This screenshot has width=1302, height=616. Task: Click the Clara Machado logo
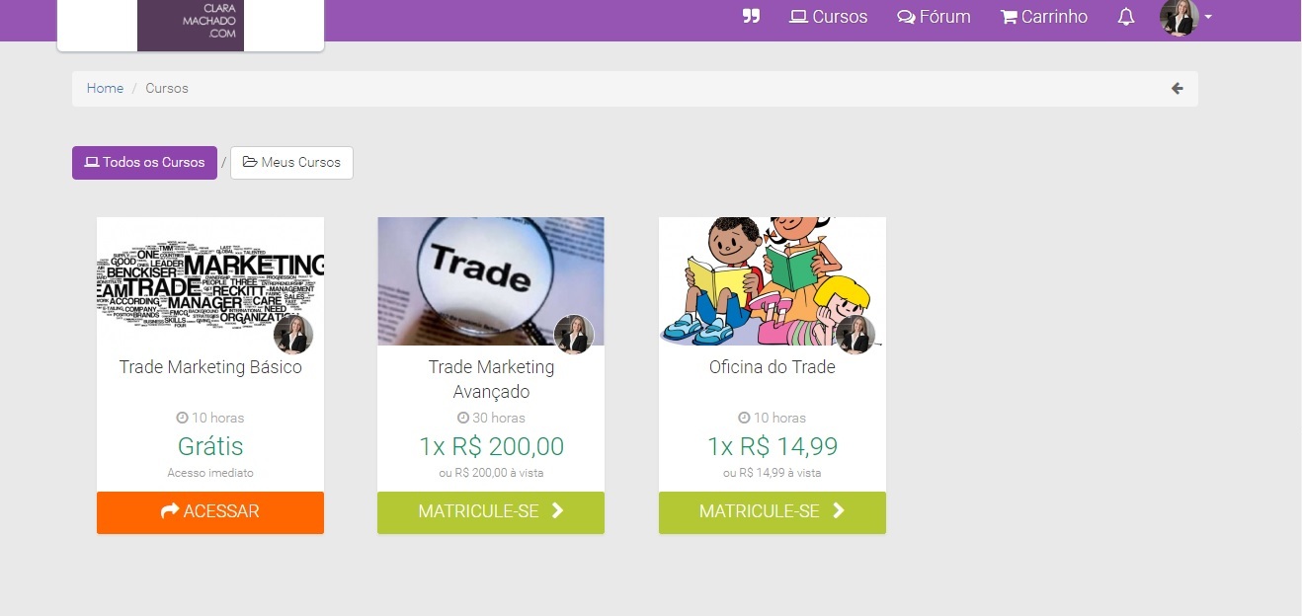pos(191,25)
